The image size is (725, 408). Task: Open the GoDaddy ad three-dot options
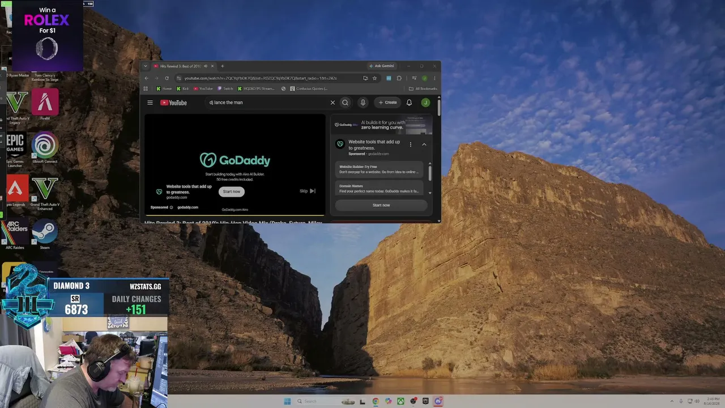tap(411, 144)
